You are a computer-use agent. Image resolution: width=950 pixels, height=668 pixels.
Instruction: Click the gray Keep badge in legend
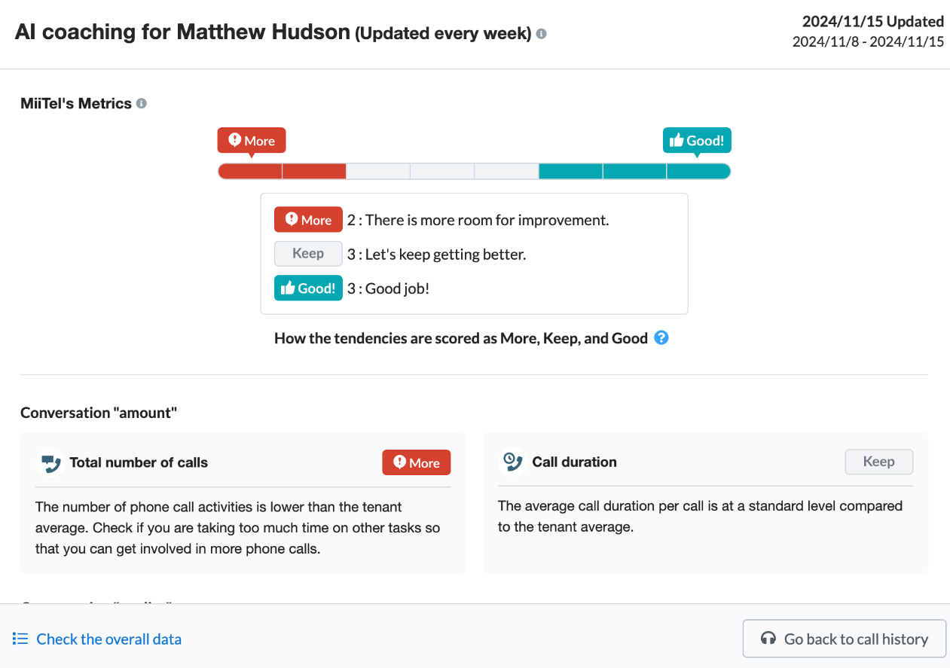pyautogui.click(x=308, y=254)
